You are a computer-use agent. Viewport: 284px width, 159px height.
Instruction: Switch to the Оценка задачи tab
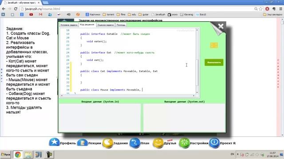click(x=106, y=25)
